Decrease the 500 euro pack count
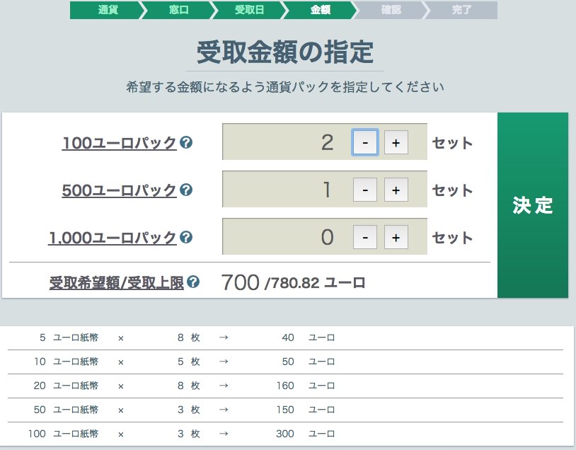The height and width of the screenshot is (450, 576). 365,190
